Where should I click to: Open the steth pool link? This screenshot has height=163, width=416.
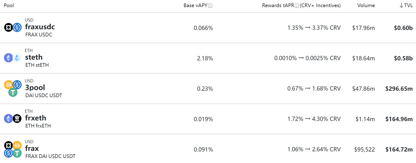(x=34, y=57)
